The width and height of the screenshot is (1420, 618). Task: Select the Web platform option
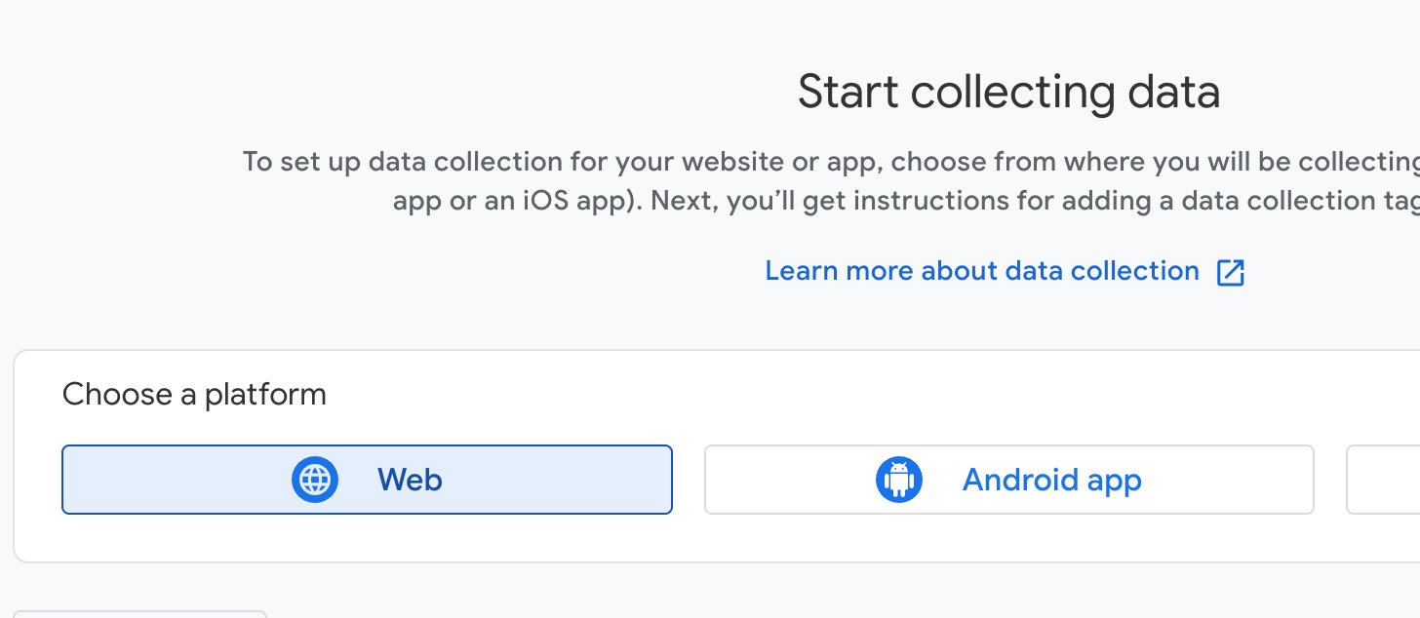[367, 480]
